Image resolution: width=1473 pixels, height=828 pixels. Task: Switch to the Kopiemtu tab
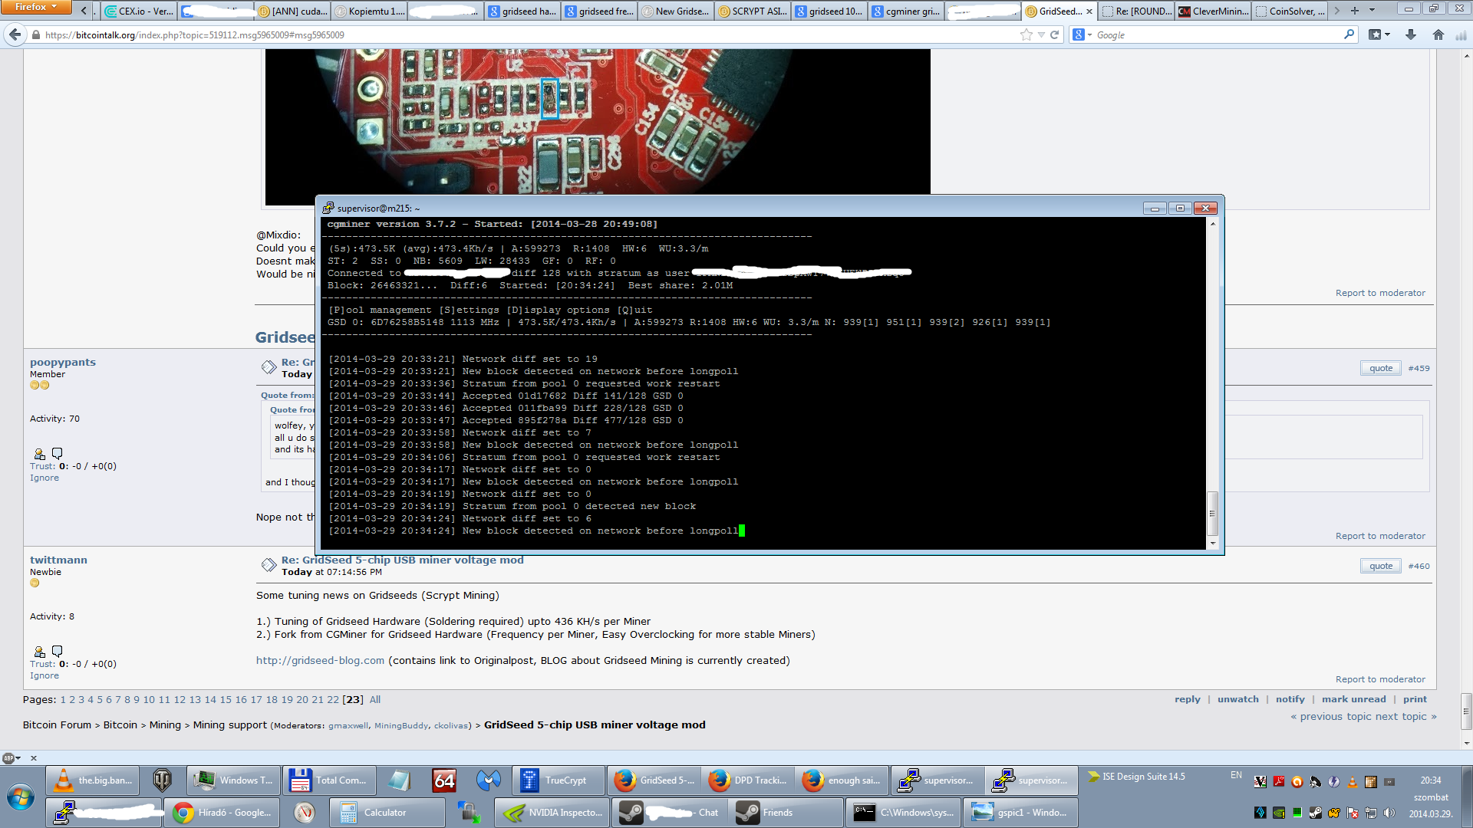pyautogui.click(x=369, y=11)
